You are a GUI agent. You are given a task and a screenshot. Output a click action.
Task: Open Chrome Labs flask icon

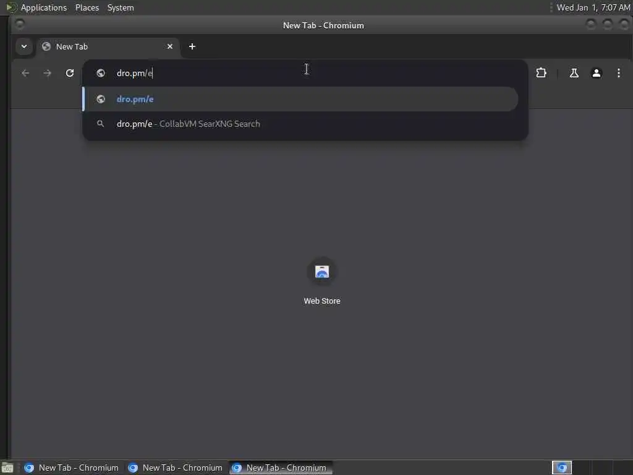(x=574, y=73)
